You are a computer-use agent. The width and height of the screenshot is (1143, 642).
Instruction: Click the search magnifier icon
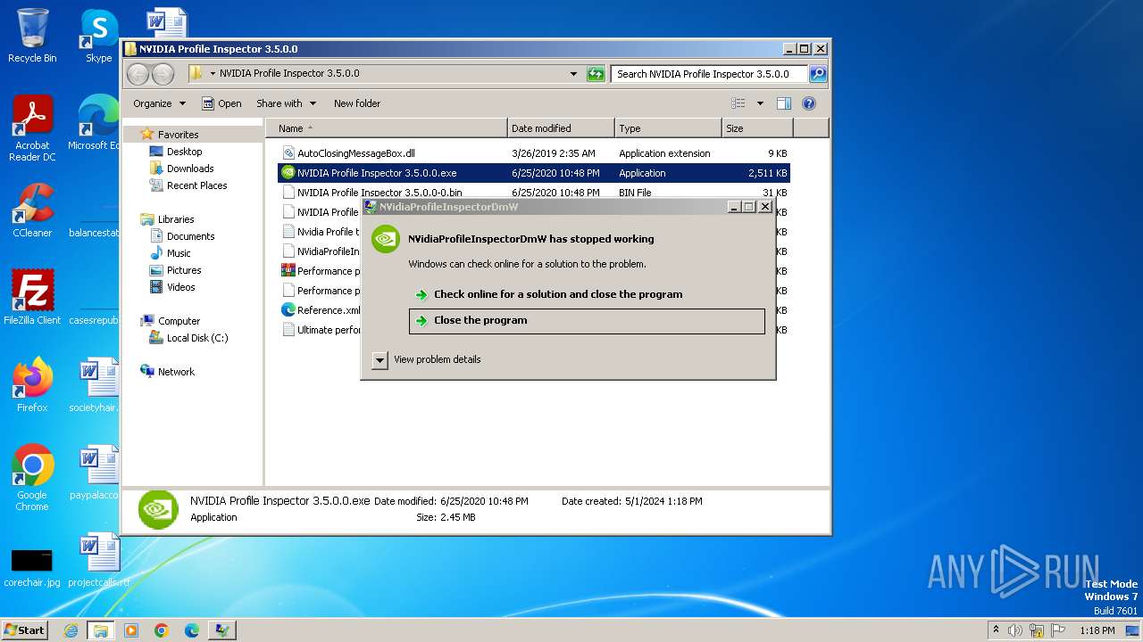click(x=817, y=74)
